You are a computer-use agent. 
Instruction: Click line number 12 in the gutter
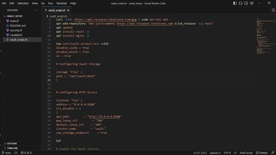click(49, 44)
